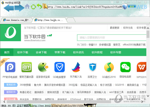Click the 微信电脑版 icon
This screenshot has width=150, height=107.
(x=125, y=67)
